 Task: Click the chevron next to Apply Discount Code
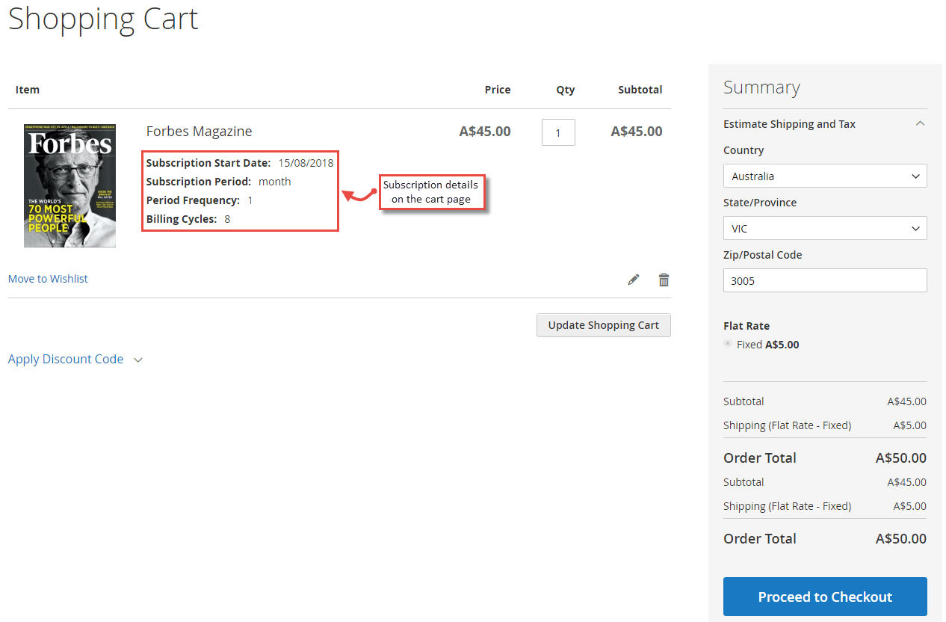[x=138, y=360]
